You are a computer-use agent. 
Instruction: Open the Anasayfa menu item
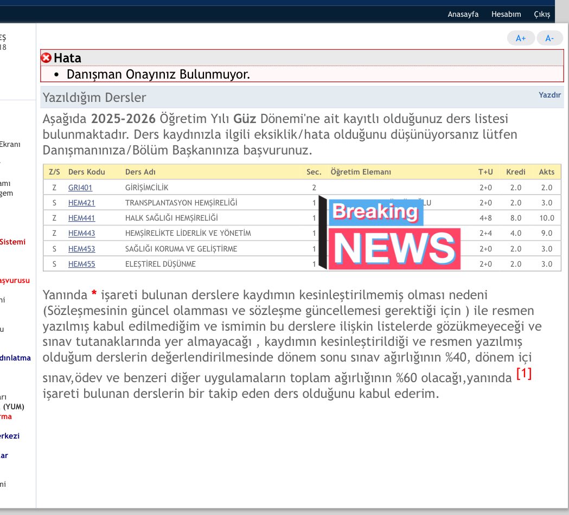click(463, 14)
